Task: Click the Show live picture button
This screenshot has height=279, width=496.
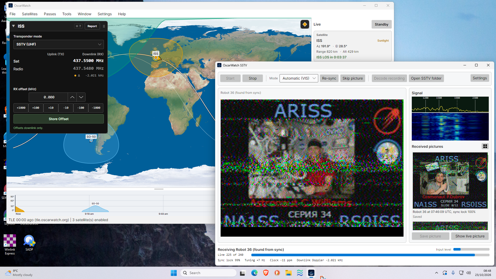Action: pos(470,236)
